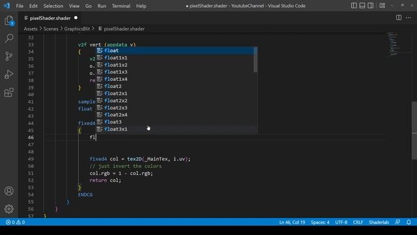Screen dimensions: 417x235
Task: Choose float1x1 suggestion
Action: (175, 58)
